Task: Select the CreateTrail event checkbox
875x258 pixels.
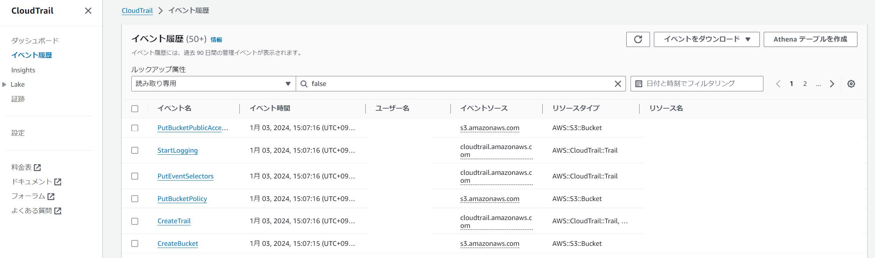Action: [x=135, y=221]
